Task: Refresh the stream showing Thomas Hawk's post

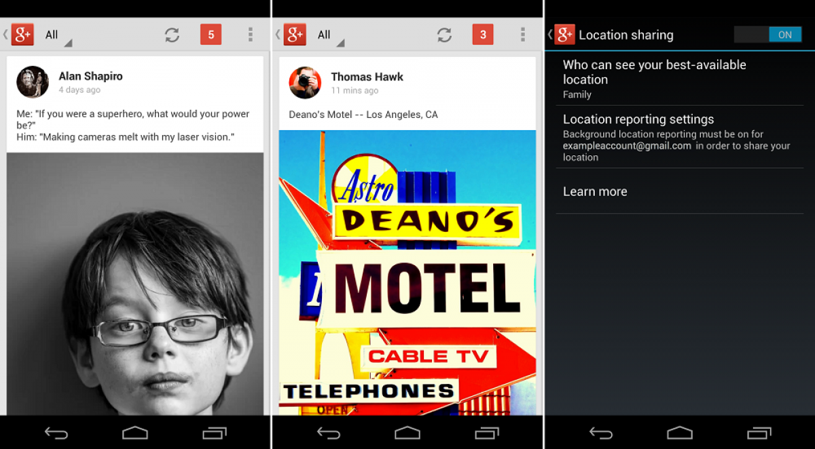Action: coord(444,35)
